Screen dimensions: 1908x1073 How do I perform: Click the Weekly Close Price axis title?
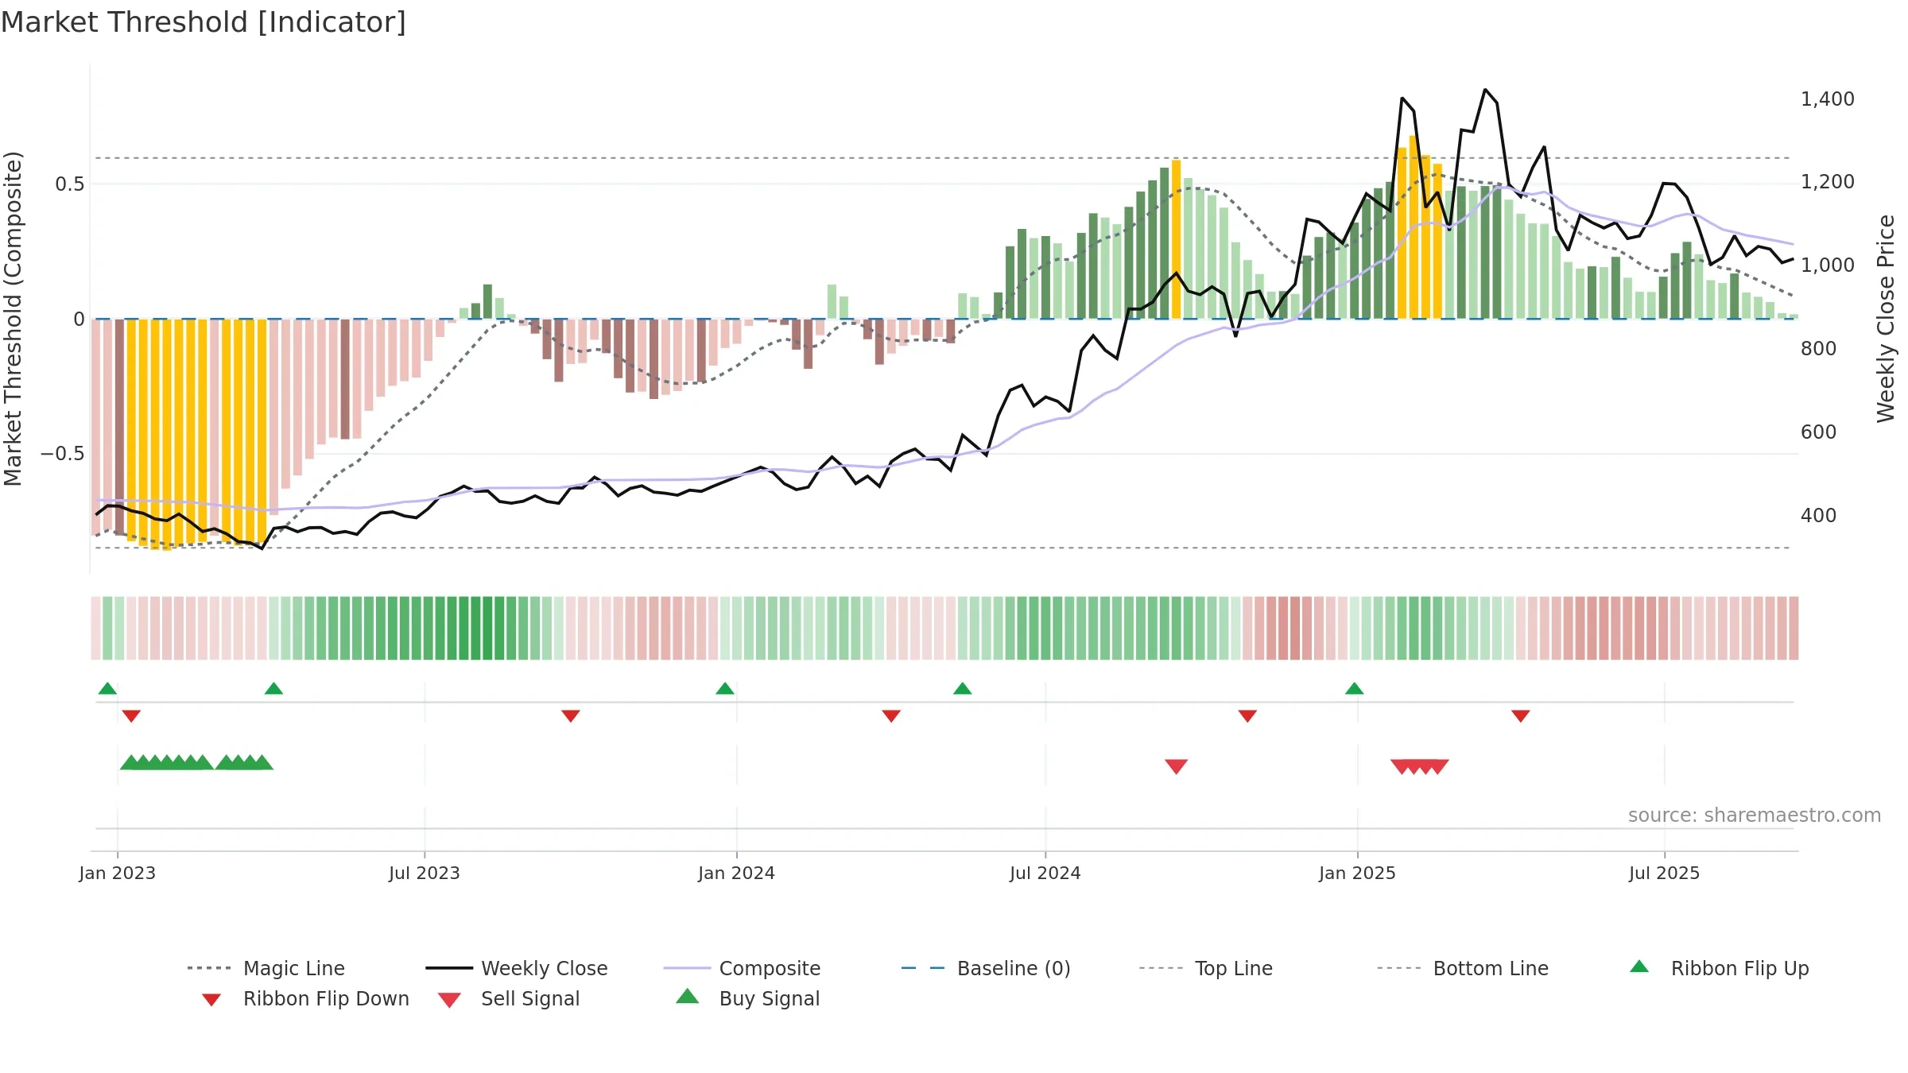[x=1886, y=318]
